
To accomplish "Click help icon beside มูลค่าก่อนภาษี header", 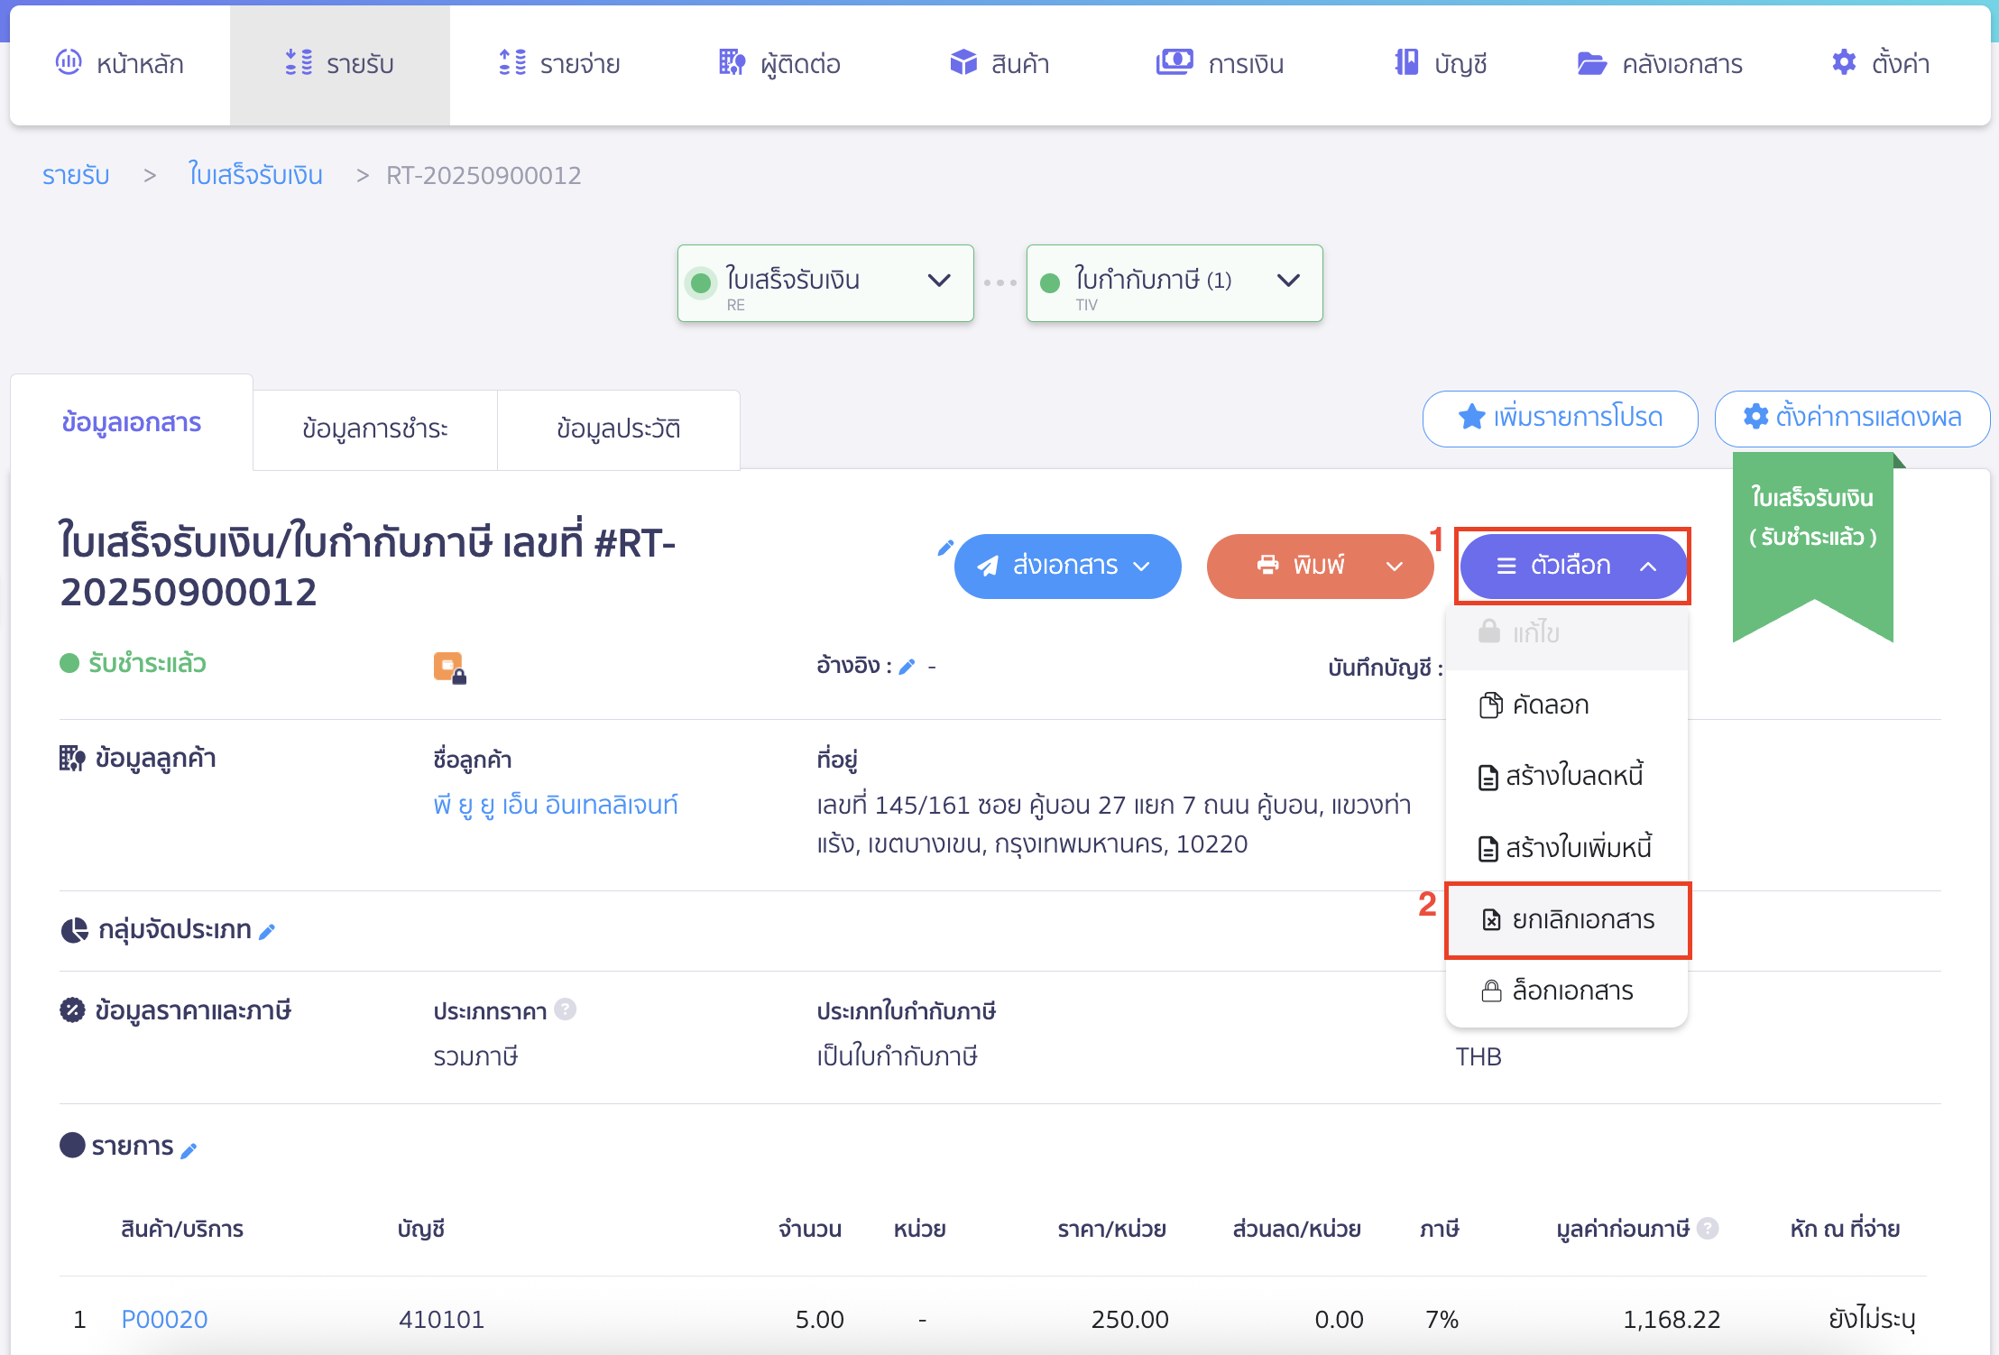I will click(x=1707, y=1229).
